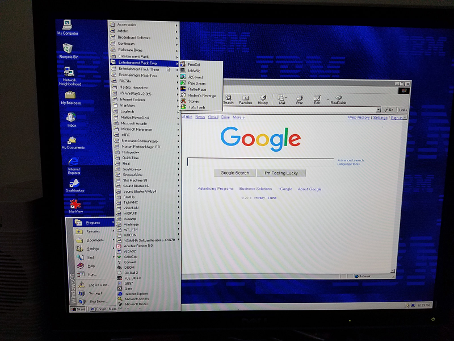Open the Business Solutions link
Viewport: 454px width, 341px height.
click(x=255, y=189)
